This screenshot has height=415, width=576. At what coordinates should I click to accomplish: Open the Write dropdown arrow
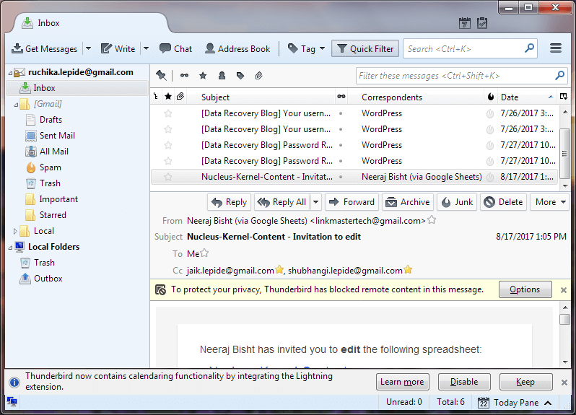coord(147,48)
